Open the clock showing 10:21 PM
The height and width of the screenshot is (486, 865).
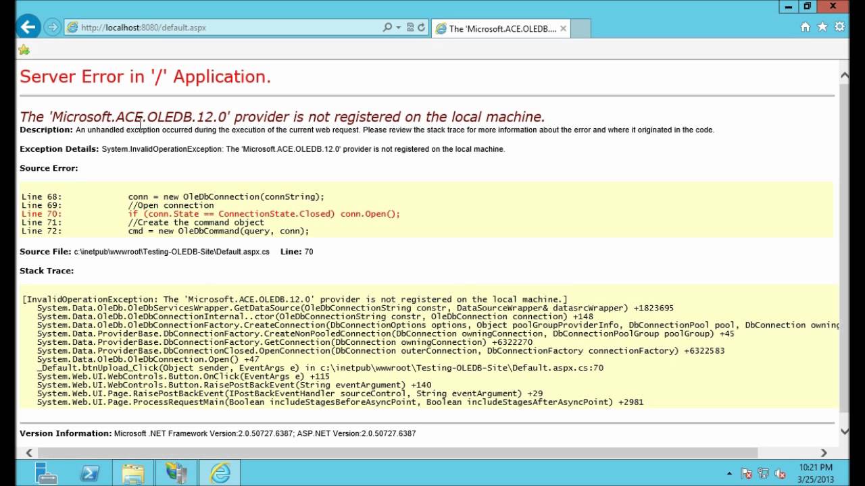click(816, 473)
